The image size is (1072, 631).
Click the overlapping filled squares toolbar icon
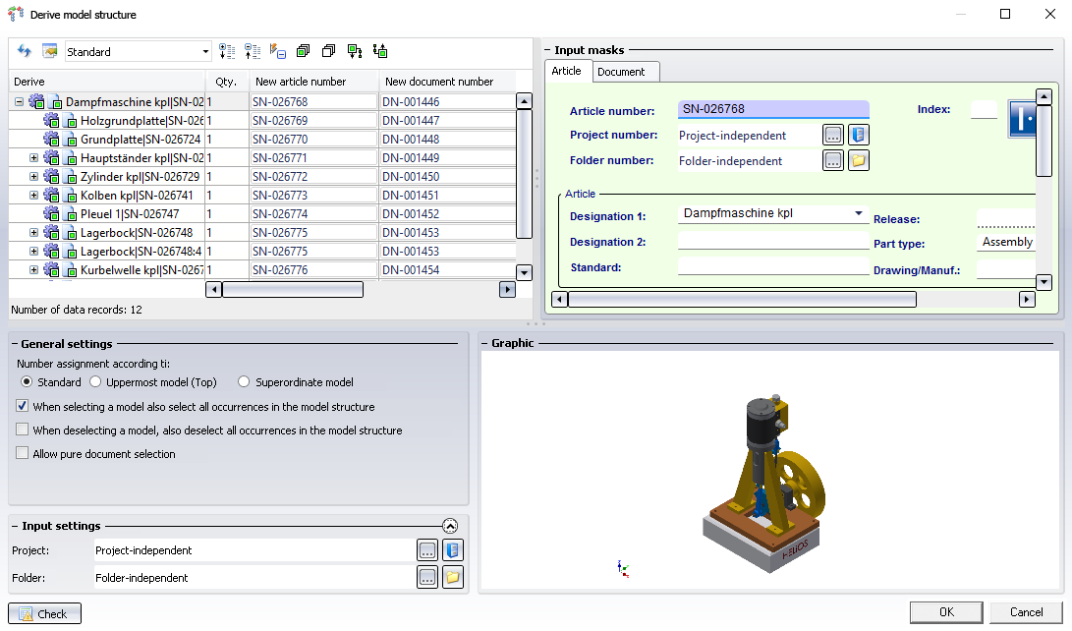[x=303, y=51]
